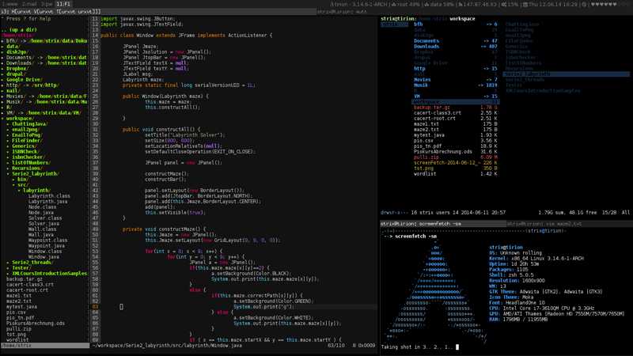633x356 pixels.
Task: Select maze1.txt in ranger pane
Action: tap(456, 124)
